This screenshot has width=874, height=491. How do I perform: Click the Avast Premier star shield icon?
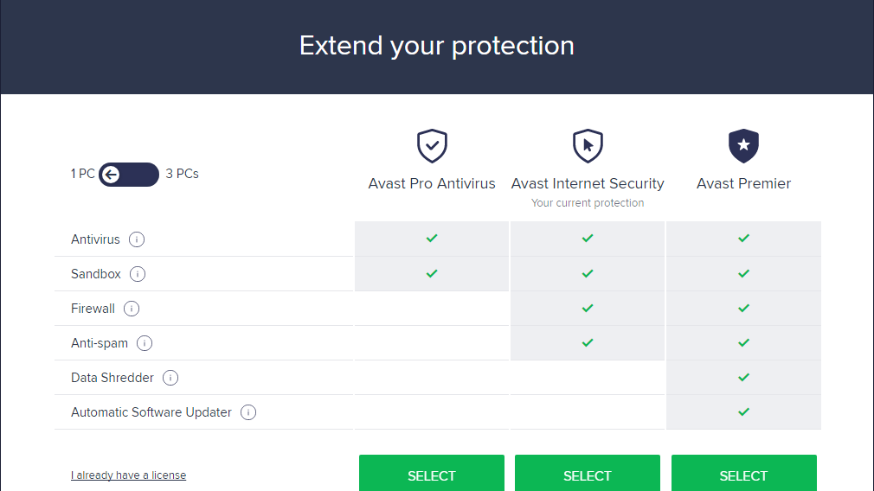[743, 146]
